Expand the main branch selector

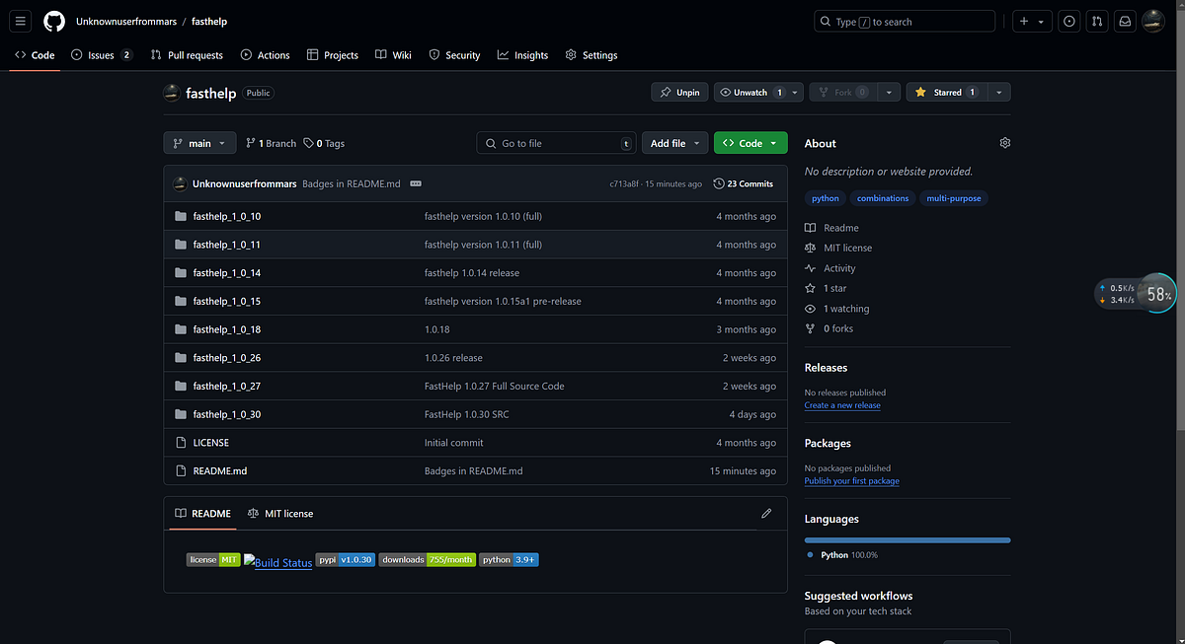pyautogui.click(x=198, y=142)
